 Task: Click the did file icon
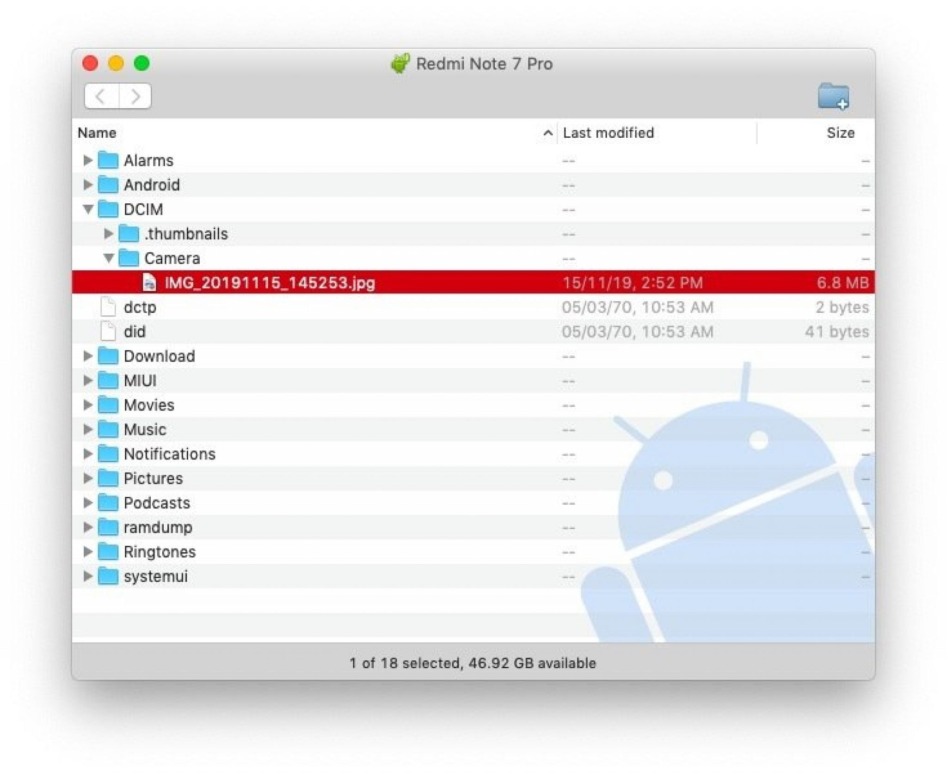[x=108, y=331]
